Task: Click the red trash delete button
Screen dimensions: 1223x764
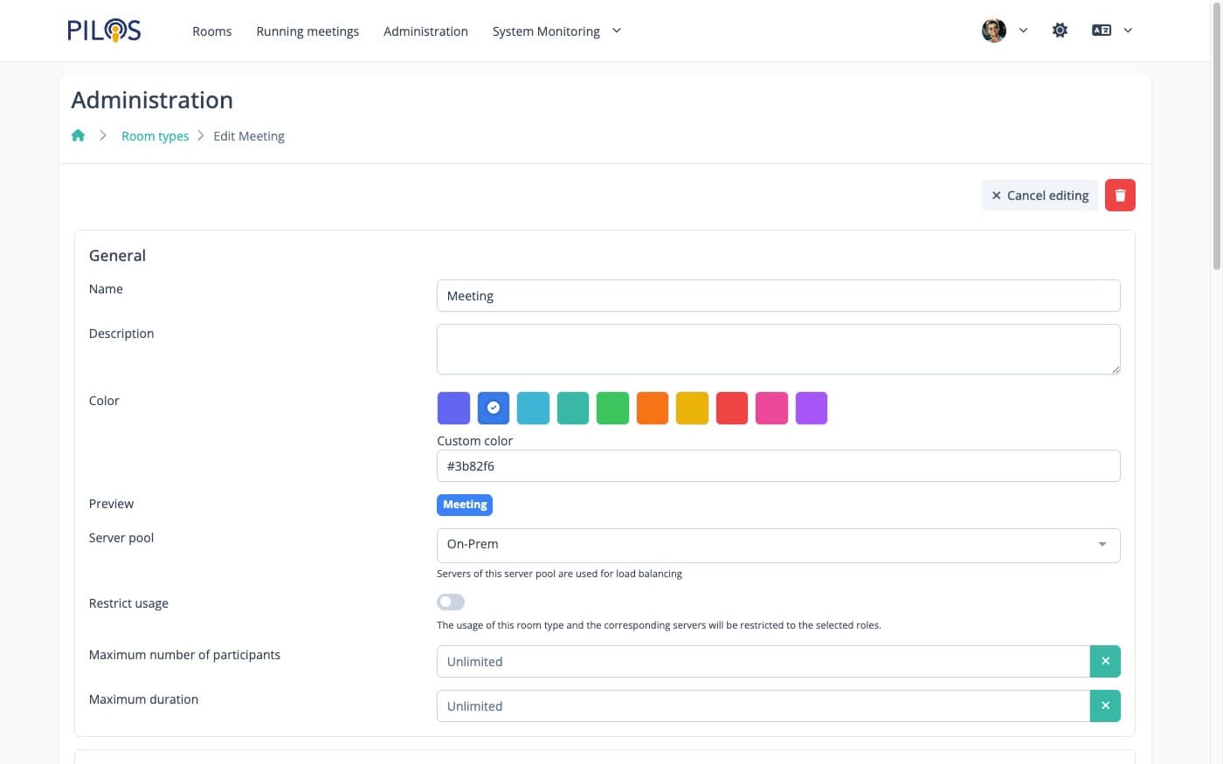Action: 1119,196
